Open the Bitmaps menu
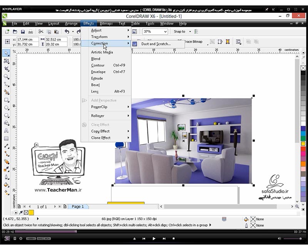This screenshot has height=250, width=308. 106,23
